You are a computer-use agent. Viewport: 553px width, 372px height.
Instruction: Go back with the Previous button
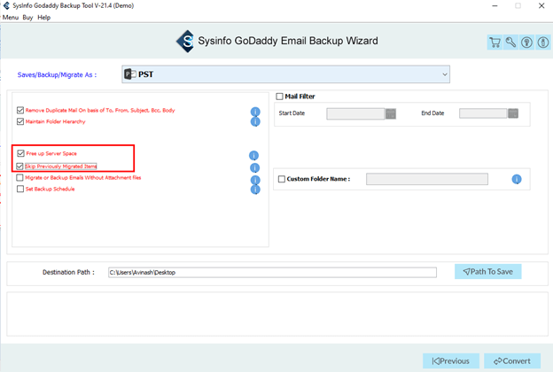click(x=451, y=361)
